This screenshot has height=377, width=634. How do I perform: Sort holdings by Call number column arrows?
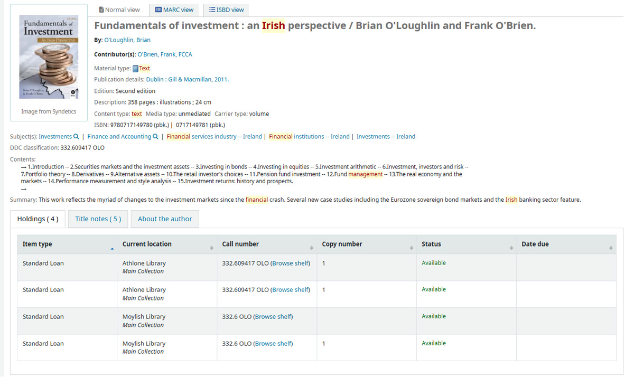312,248
